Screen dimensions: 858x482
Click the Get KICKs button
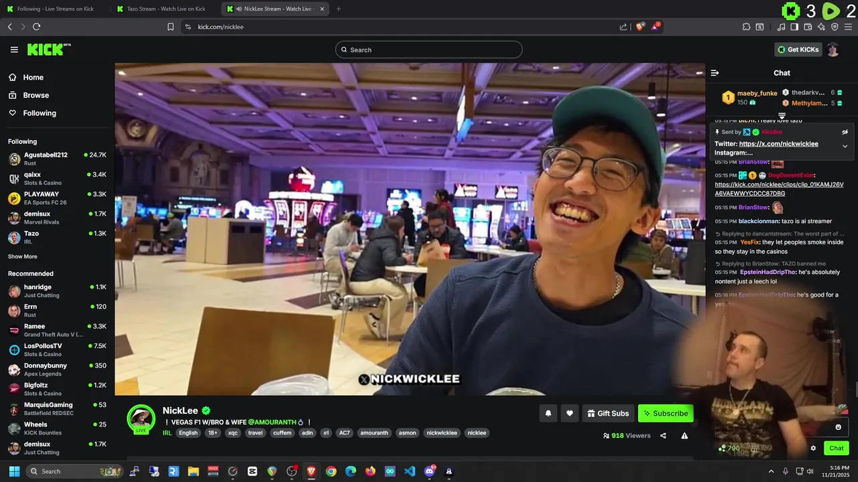[x=798, y=50]
